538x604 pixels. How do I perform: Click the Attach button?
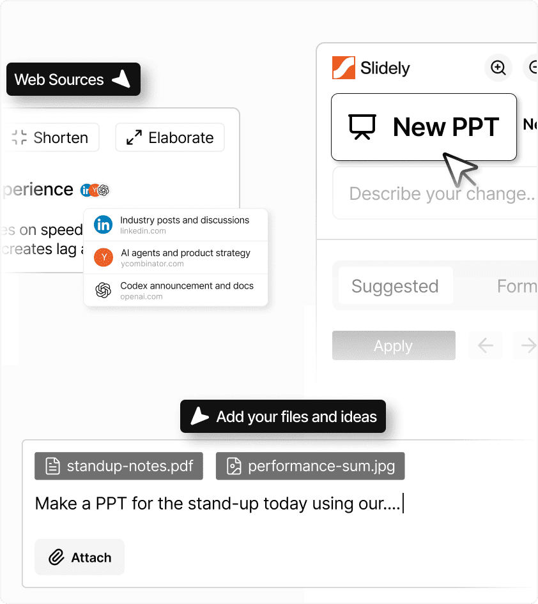point(79,557)
